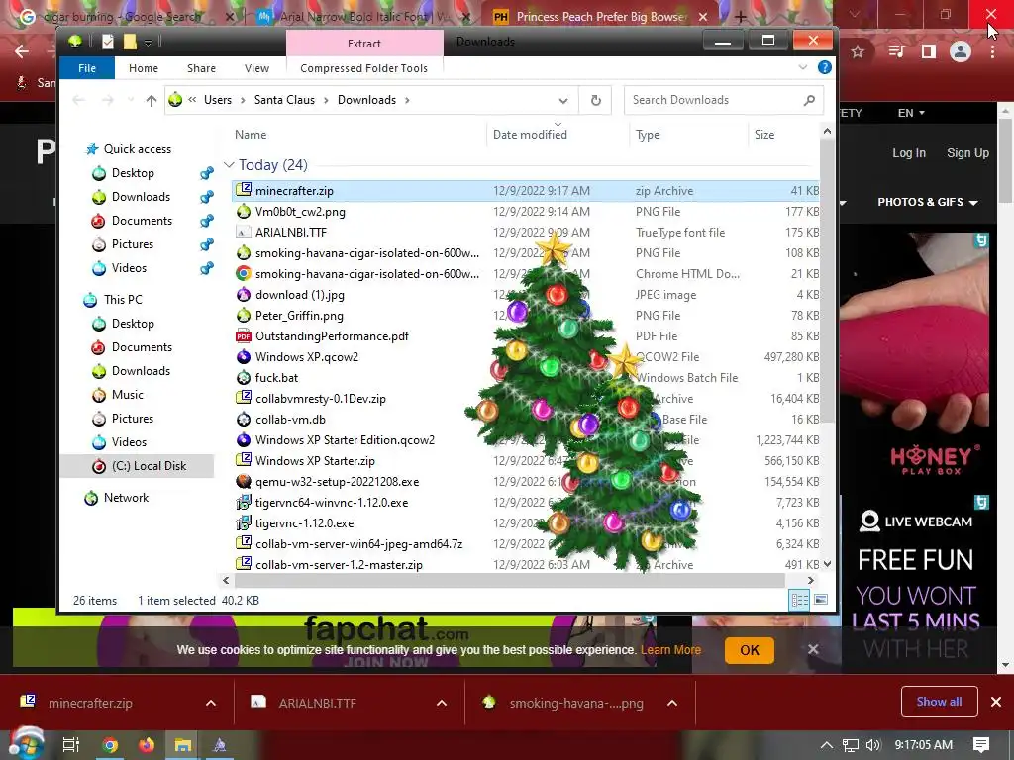Open the quick access toolbar customize dropdown
Viewport: 1014px width, 760px height.
tap(149, 43)
